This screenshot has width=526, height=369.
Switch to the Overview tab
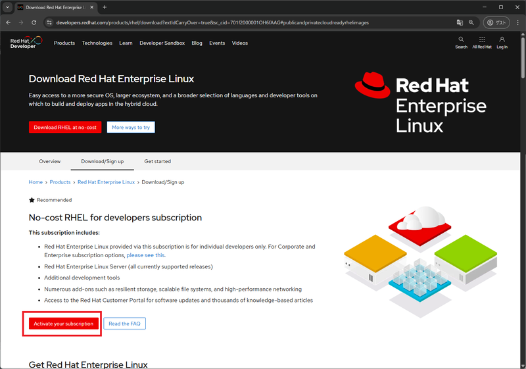pyautogui.click(x=50, y=161)
